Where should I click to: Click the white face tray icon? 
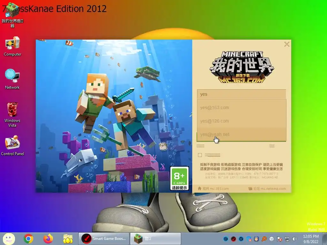pyautogui.click(x=272, y=239)
